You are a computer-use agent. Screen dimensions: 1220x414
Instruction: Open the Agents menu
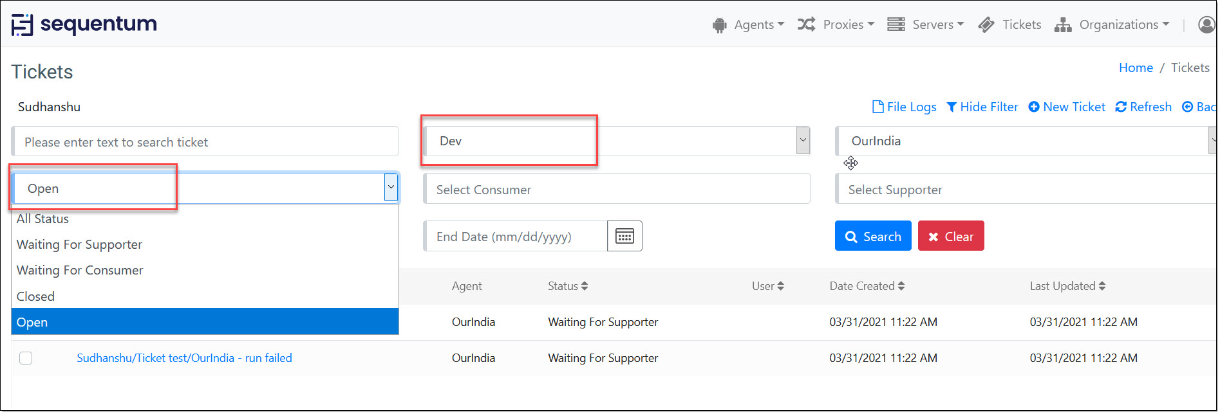748,24
